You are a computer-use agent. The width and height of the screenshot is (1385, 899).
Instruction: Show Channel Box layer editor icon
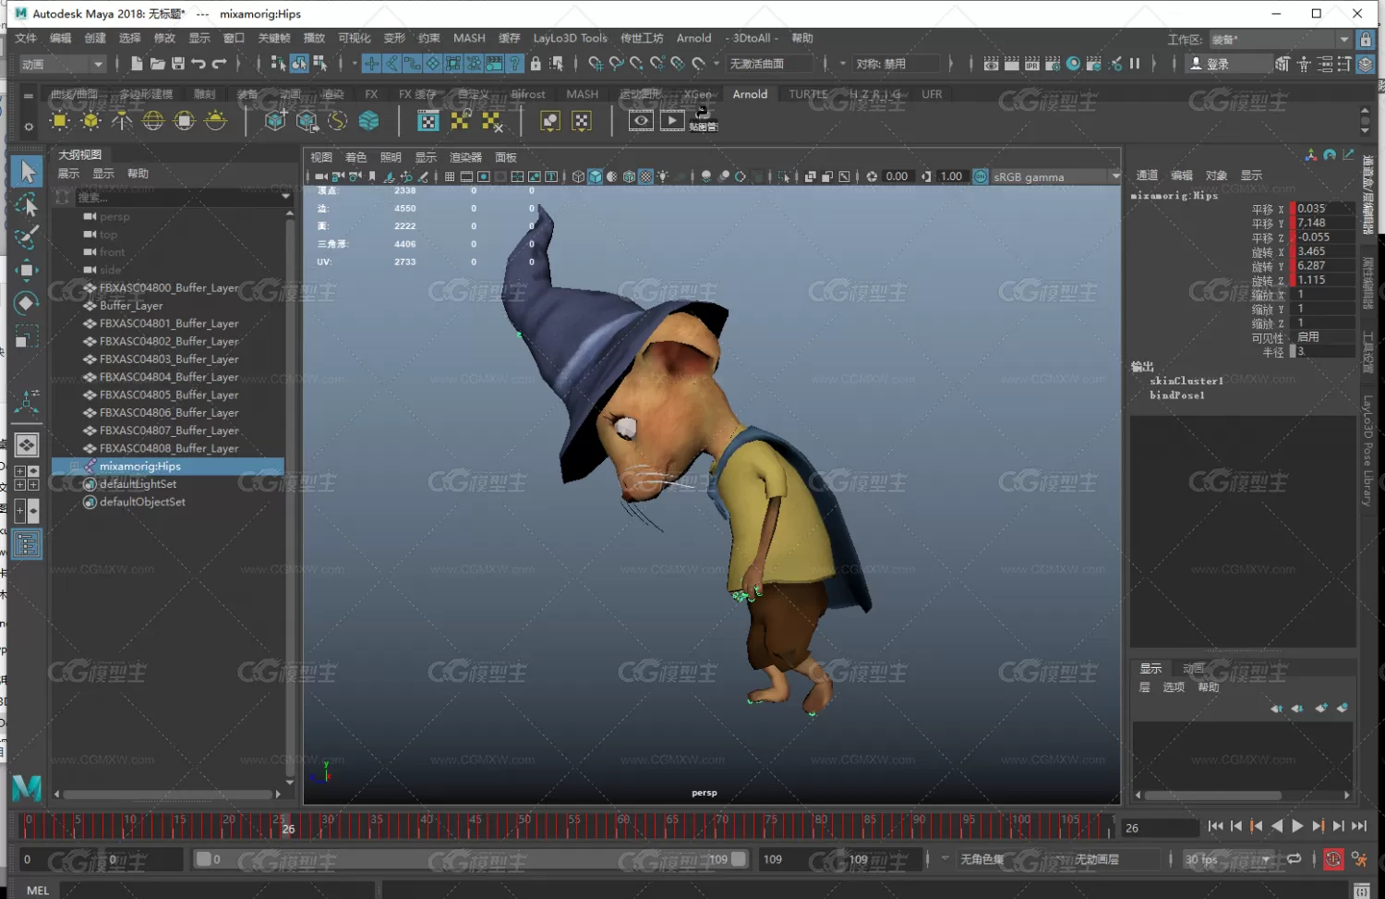(x=1366, y=64)
